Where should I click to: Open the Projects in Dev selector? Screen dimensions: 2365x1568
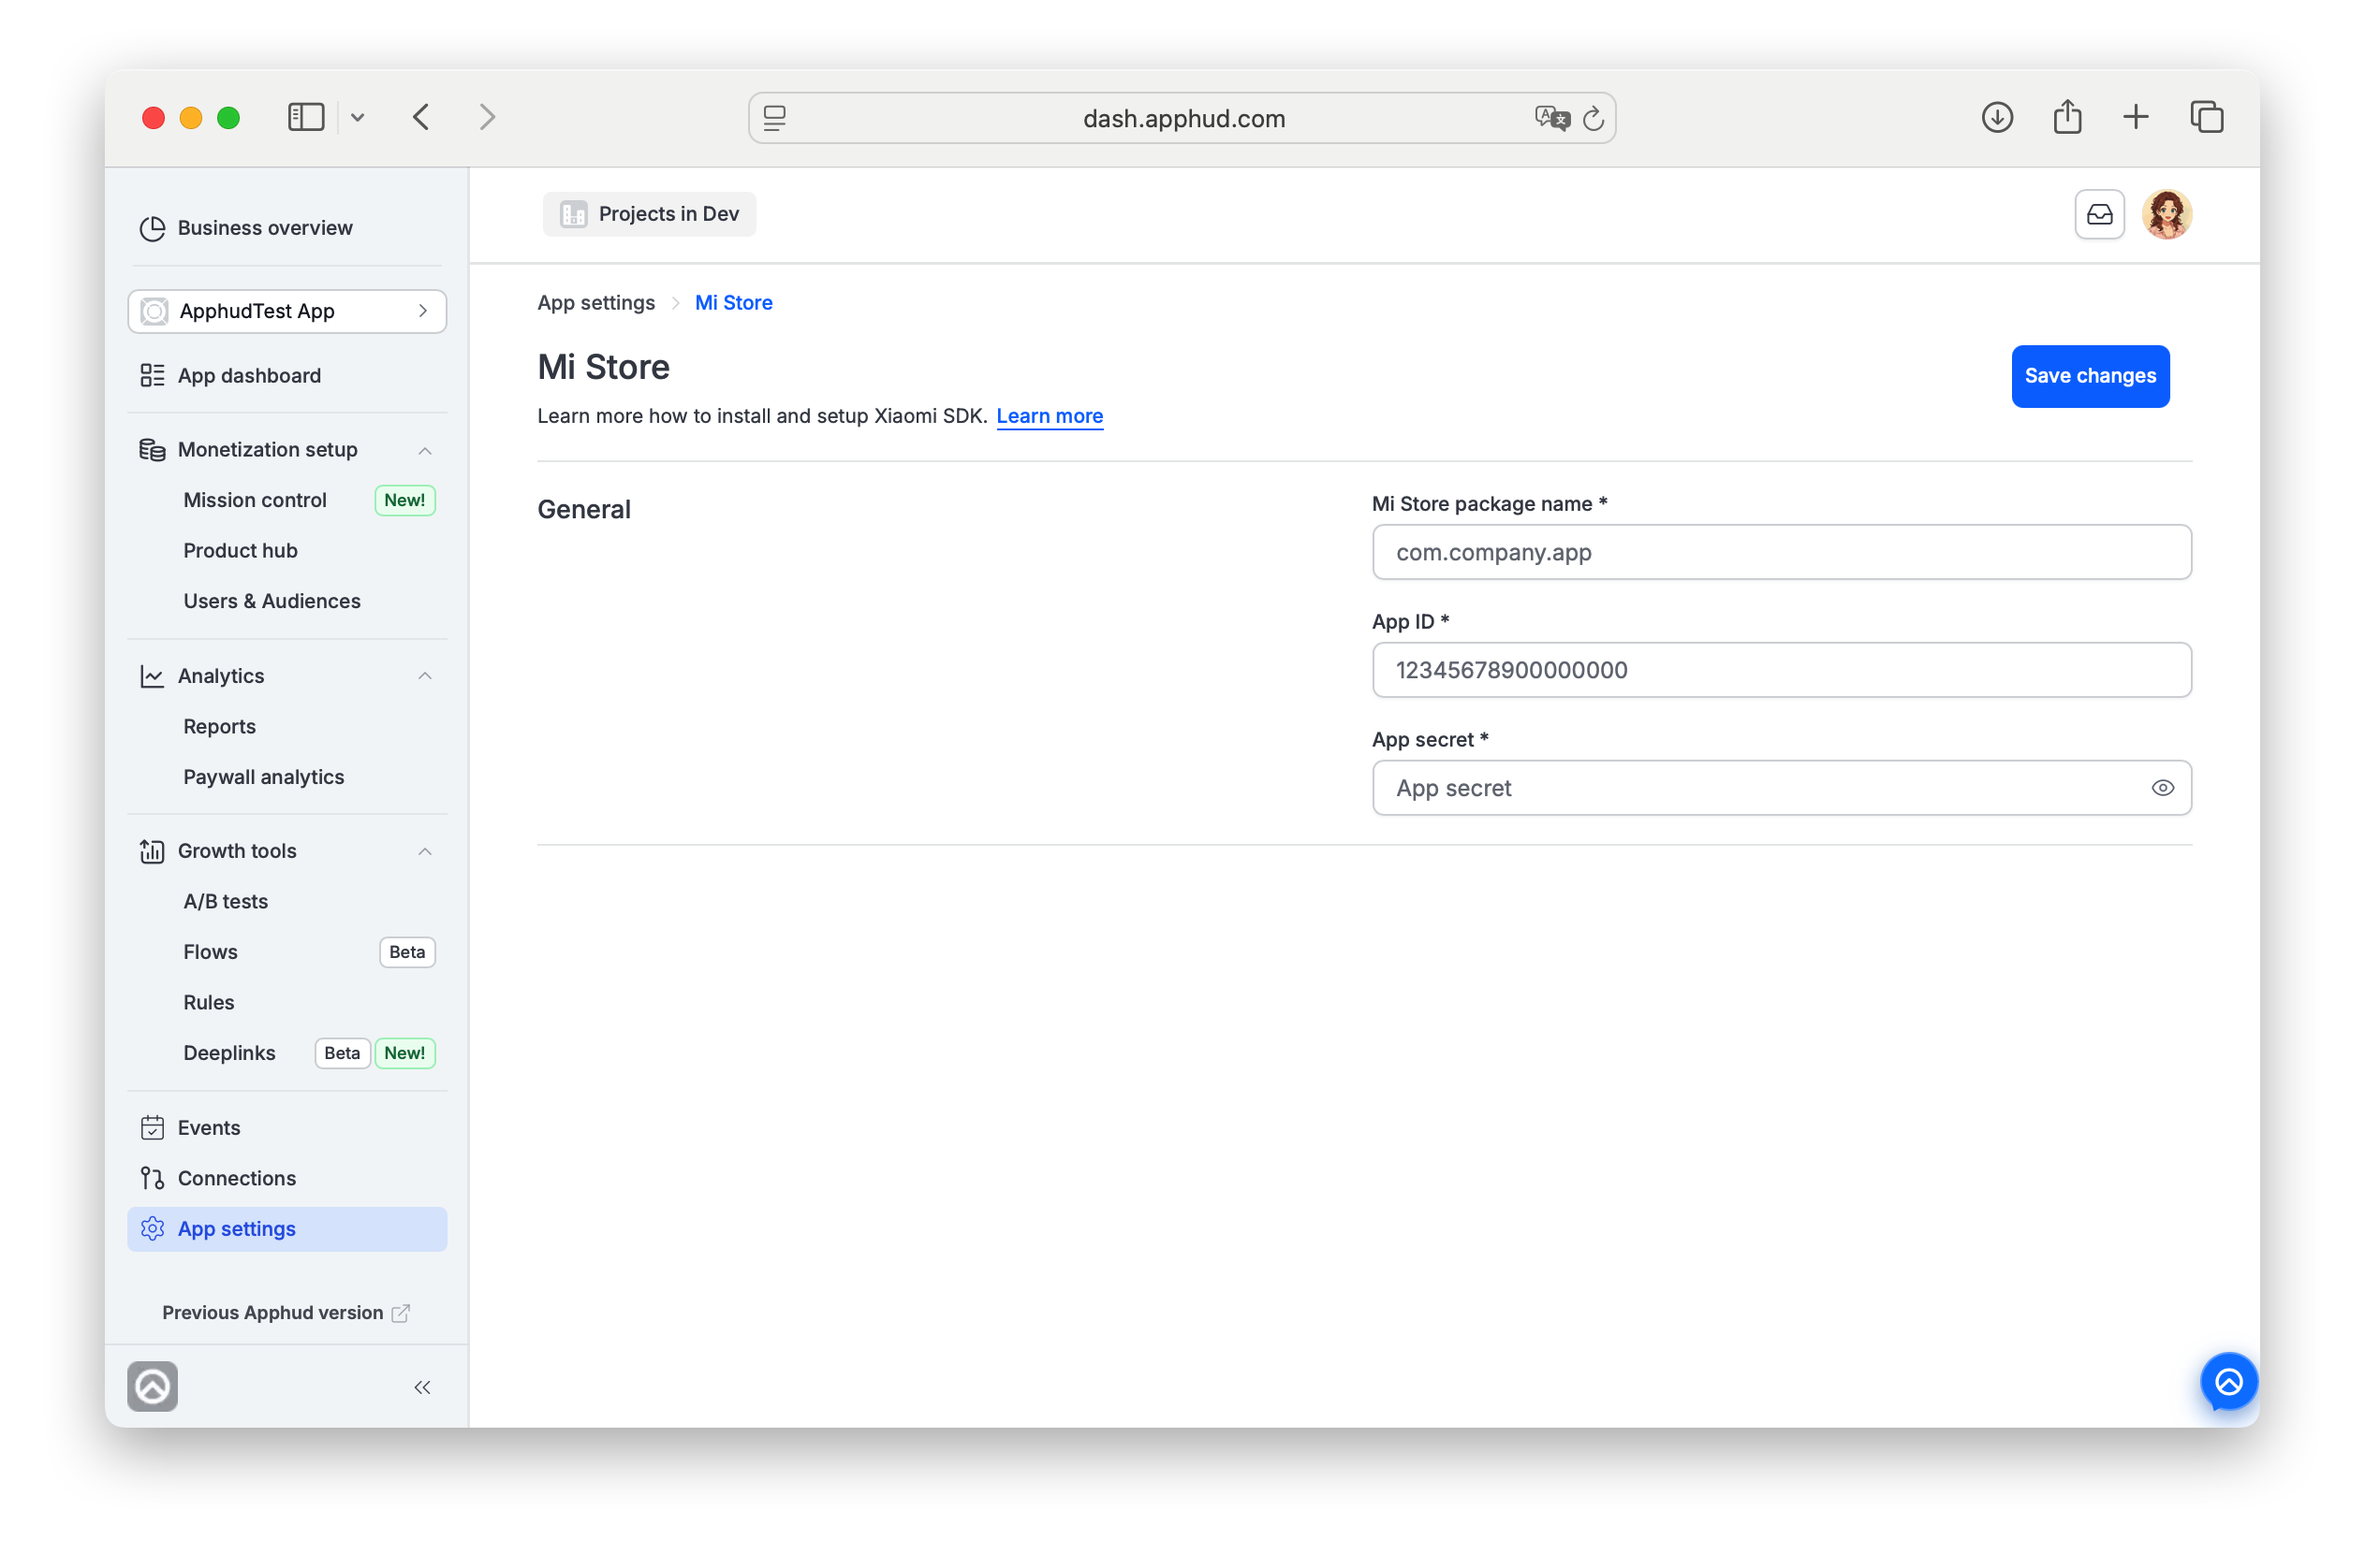[650, 214]
